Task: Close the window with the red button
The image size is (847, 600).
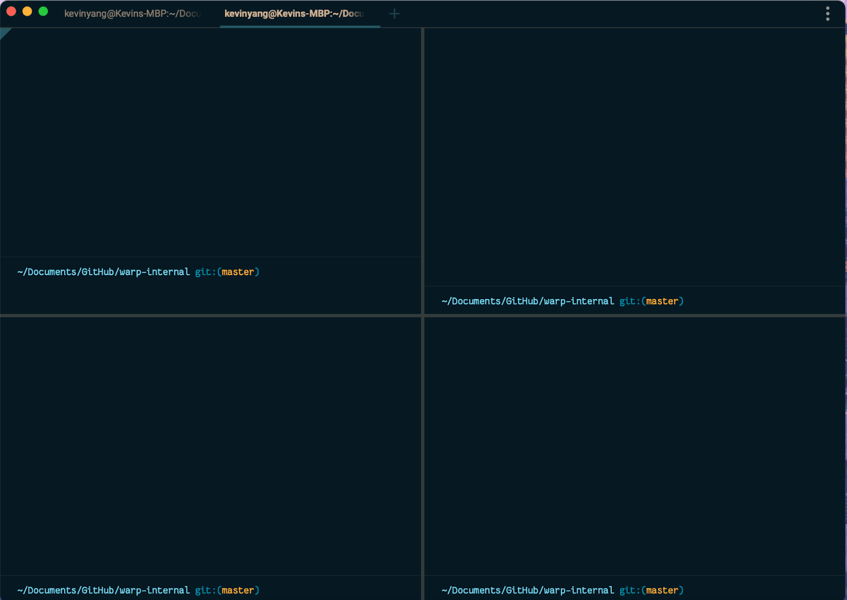Action: point(11,12)
